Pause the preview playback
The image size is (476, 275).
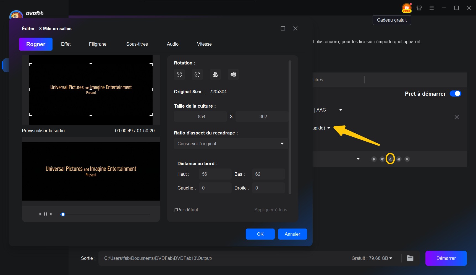tap(45, 214)
